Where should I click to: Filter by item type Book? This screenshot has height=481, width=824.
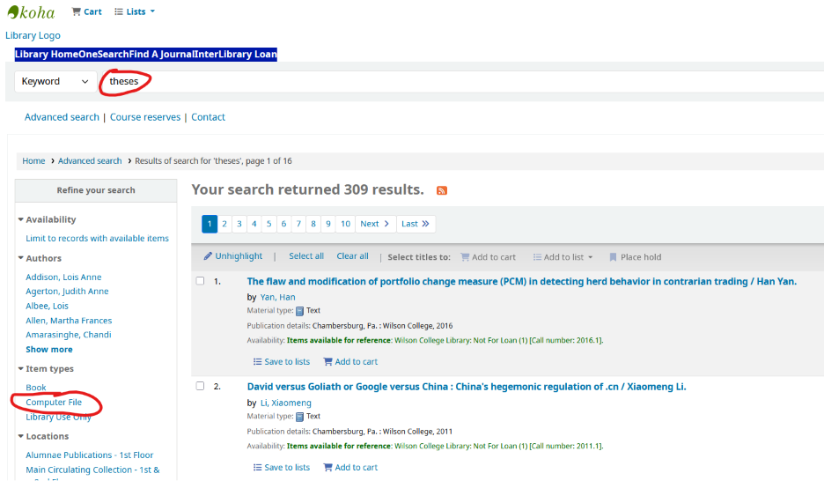click(36, 388)
